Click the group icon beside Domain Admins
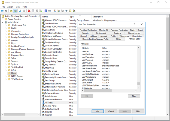This screenshot has height=121, width=170. tap(43, 46)
